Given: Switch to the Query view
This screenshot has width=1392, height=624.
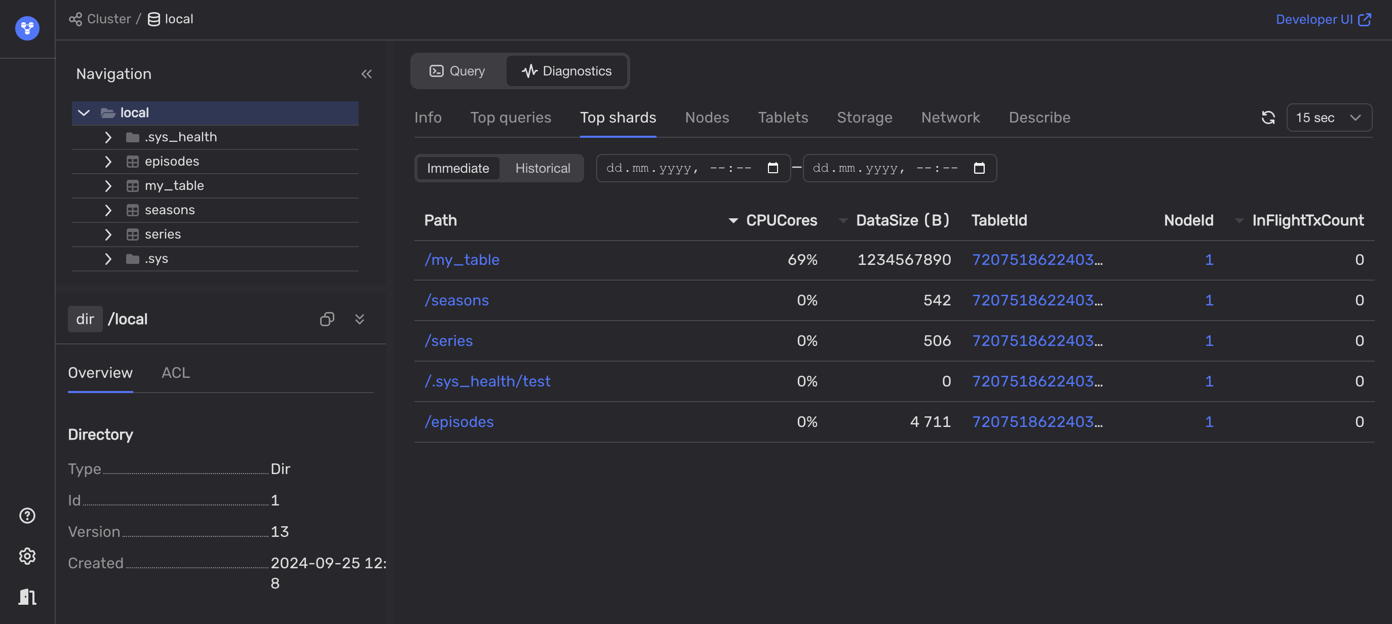Looking at the screenshot, I should 457,71.
